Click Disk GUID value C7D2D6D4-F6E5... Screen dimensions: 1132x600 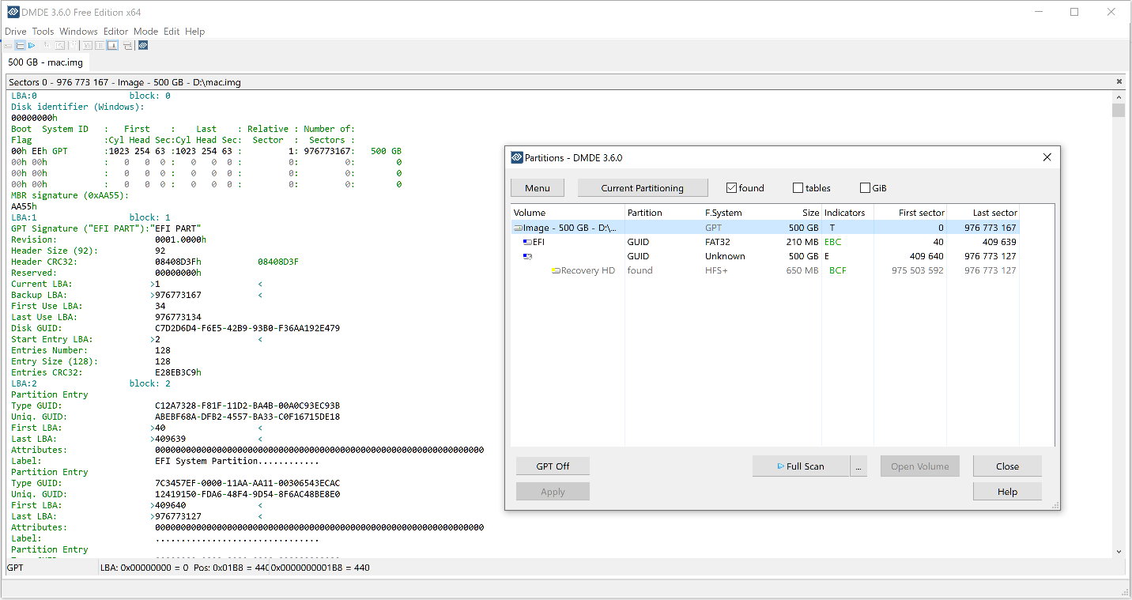[x=247, y=328]
